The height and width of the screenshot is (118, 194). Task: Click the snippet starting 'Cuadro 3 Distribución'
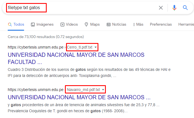tap(89, 73)
